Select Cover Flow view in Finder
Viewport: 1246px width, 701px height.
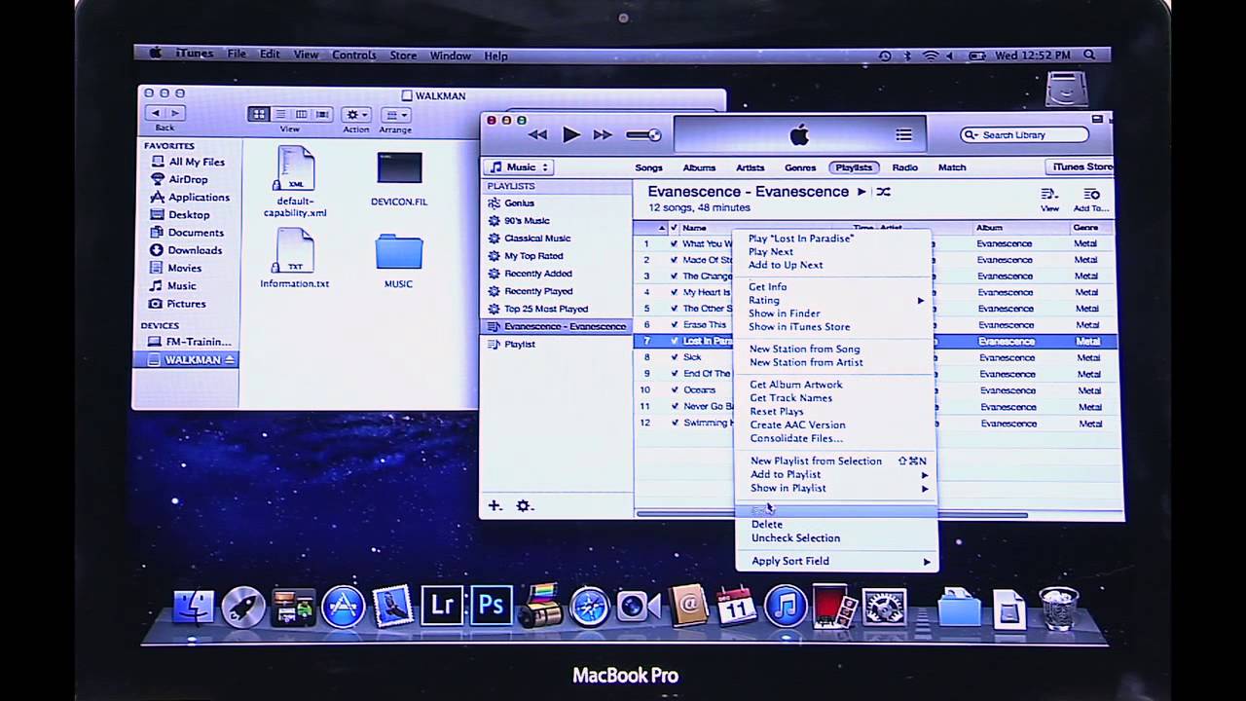(322, 114)
